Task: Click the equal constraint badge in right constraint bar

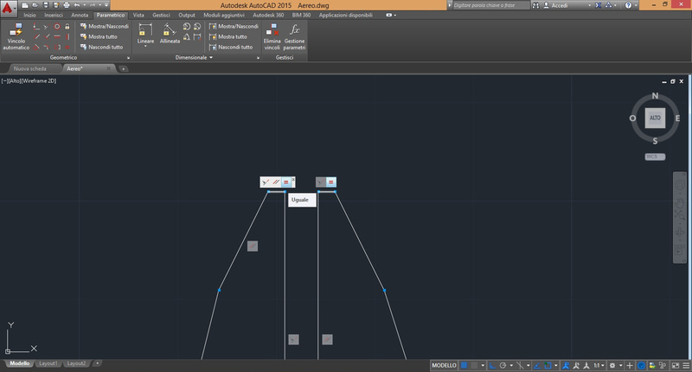Action: (x=331, y=182)
